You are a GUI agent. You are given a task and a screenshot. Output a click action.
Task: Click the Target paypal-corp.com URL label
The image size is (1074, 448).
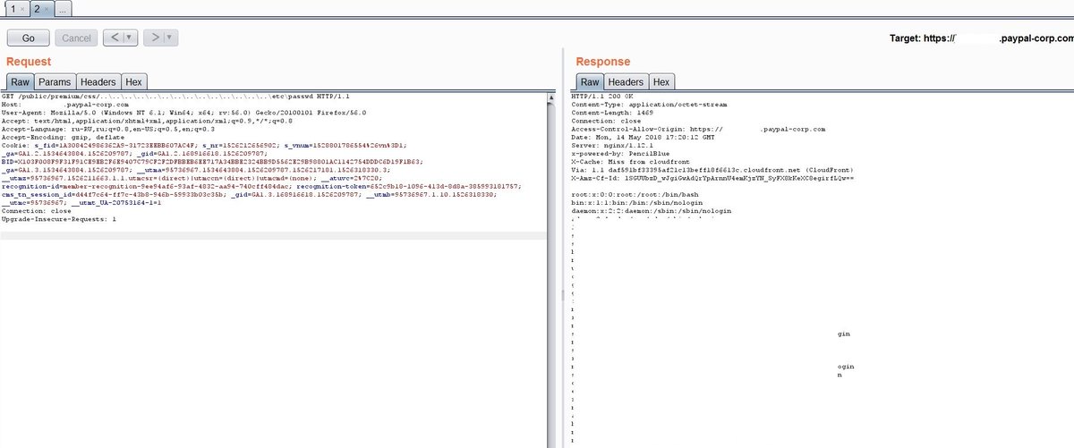(x=981, y=38)
